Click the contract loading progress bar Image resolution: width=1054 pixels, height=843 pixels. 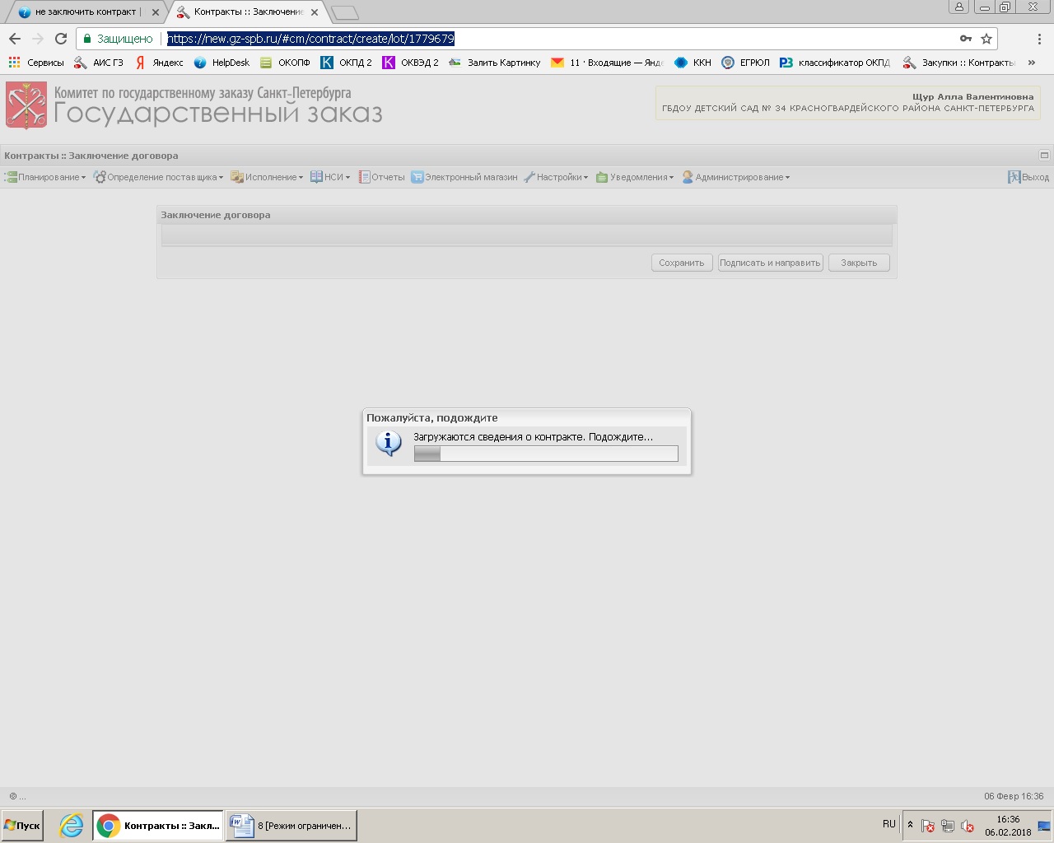pyautogui.click(x=546, y=454)
